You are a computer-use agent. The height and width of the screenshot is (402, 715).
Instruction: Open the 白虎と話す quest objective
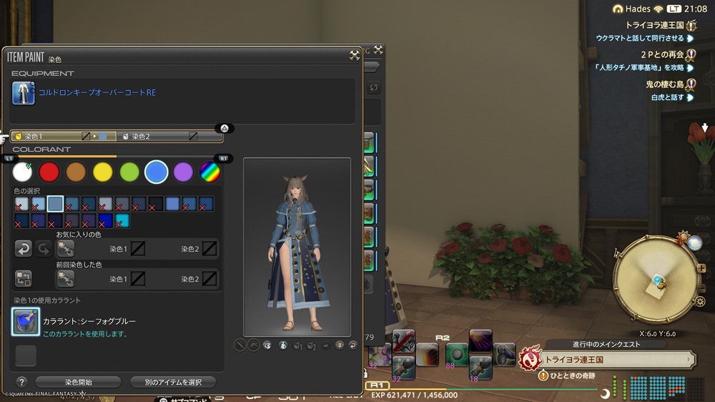(x=668, y=97)
